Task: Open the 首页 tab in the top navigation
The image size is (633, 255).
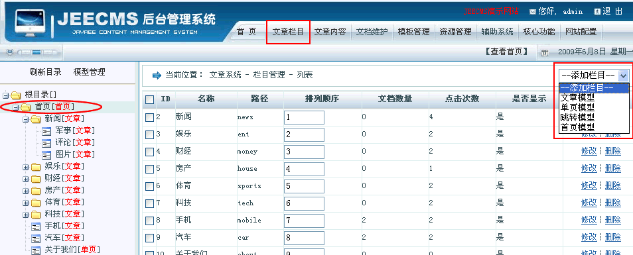Action: click(x=247, y=32)
